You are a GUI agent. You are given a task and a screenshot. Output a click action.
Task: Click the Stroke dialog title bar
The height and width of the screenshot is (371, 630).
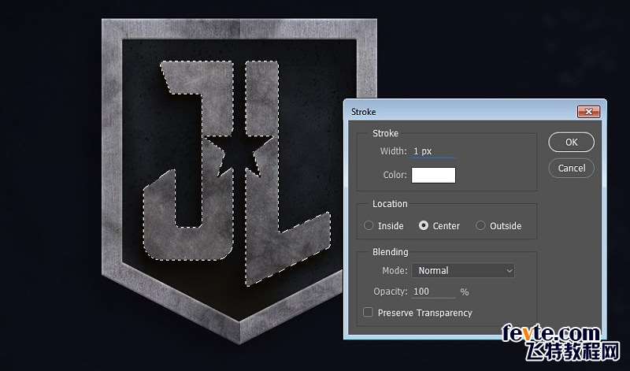point(457,112)
